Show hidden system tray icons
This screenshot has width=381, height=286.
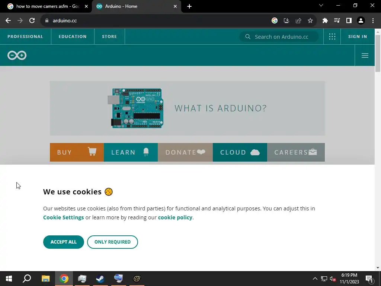coord(315,279)
